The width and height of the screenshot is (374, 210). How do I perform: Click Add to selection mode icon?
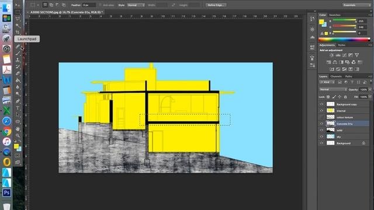(51, 5)
